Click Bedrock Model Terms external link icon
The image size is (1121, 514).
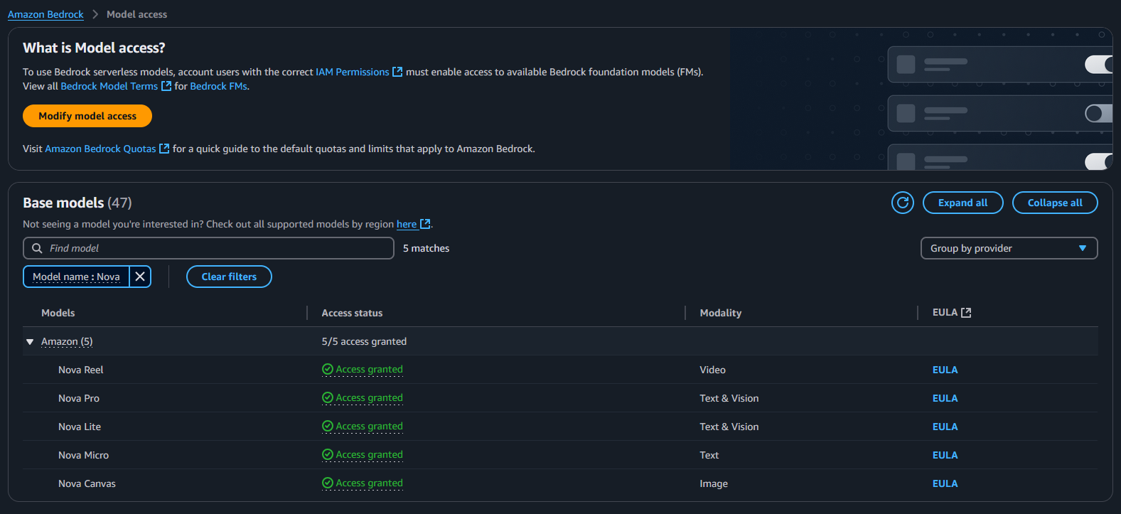(x=166, y=86)
